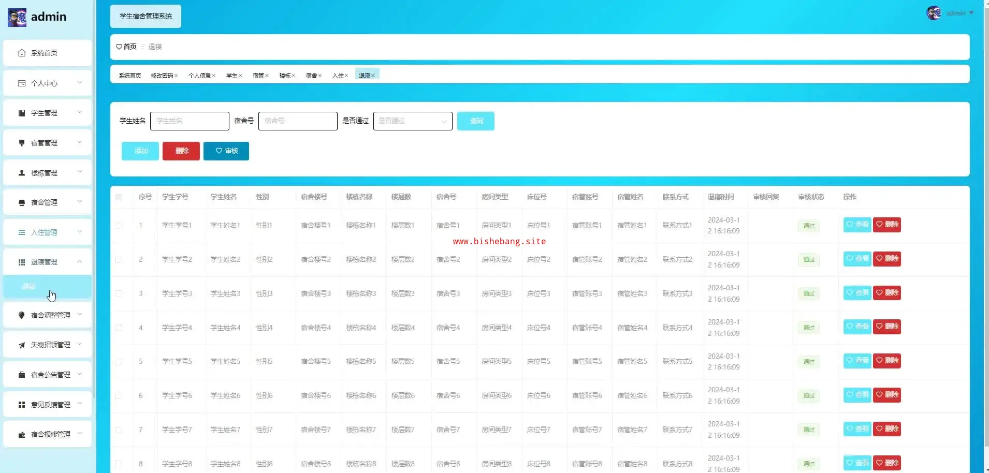Close the 学生 tab with its X
This screenshot has height=473, width=989.
point(240,76)
